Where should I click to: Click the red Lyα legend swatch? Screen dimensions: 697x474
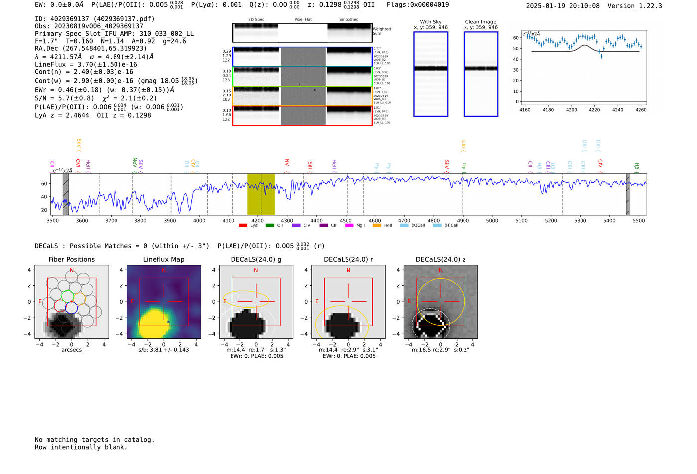coord(243,225)
